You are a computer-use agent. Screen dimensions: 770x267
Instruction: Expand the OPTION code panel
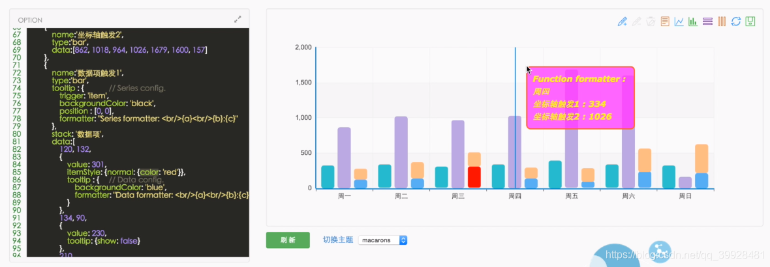pyautogui.click(x=238, y=20)
